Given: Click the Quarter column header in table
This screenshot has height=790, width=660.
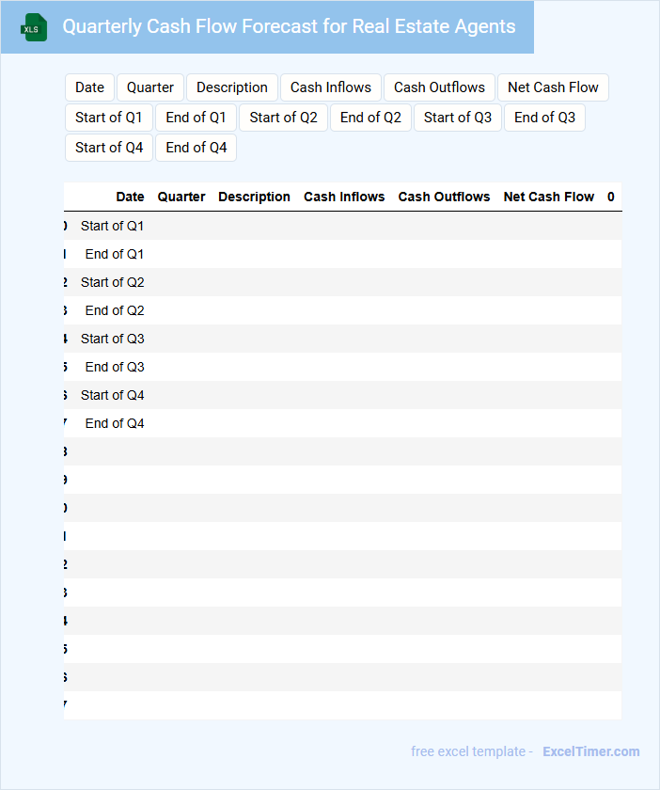Looking at the screenshot, I should coord(181,197).
